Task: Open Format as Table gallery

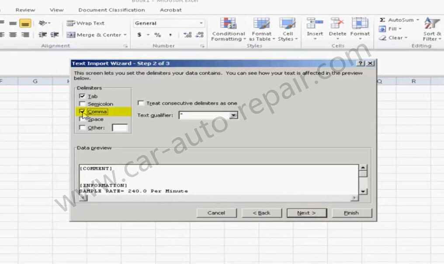Action: [x=262, y=29]
